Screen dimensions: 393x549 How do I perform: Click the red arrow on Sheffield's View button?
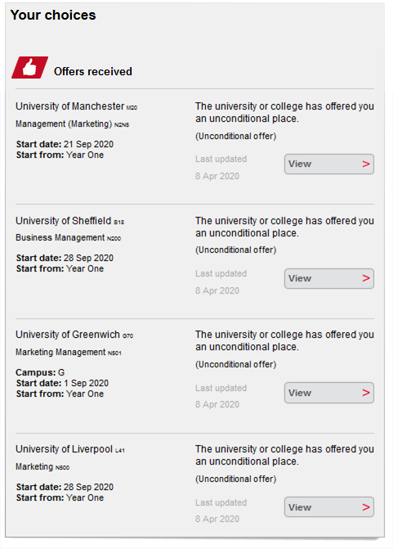366,278
